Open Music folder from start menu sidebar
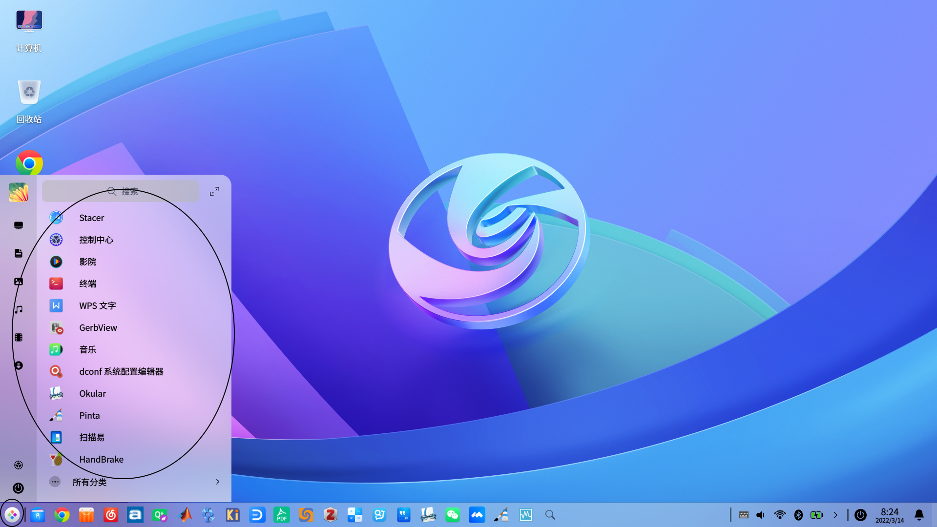The width and height of the screenshot is (937, 527). 19,309
